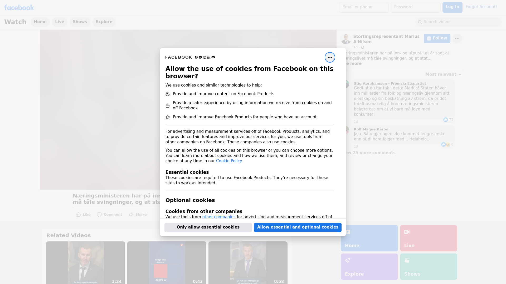
Task: Open the cookie dialog more options button
Action: point(330,57)
